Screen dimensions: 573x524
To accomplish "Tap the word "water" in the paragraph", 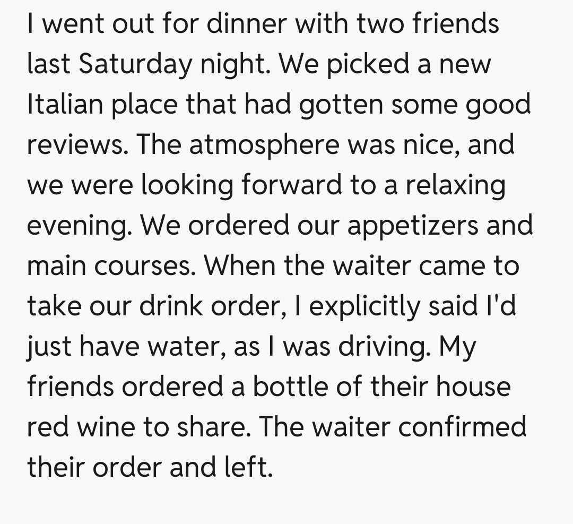I will pyautogui.click(x=178, y=347).
